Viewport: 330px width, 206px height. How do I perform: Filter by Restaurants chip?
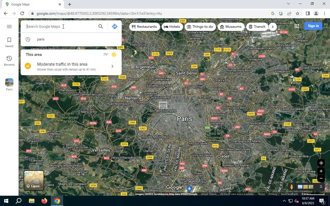[144, 27]
